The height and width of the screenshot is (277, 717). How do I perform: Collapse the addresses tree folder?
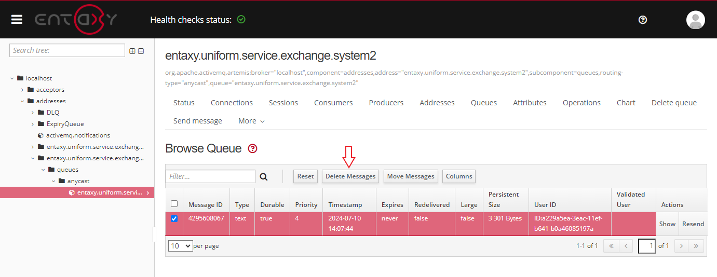click(x=22, y=101)
